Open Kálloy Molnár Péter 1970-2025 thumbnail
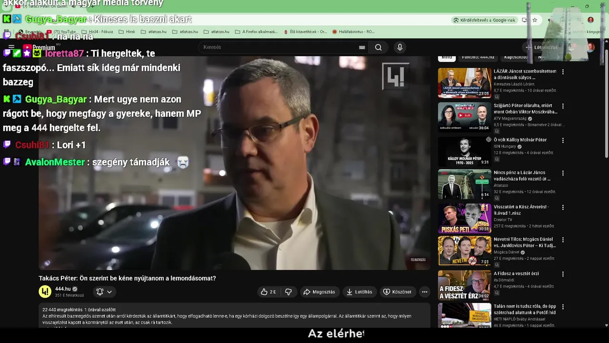 pyautogui.click(x=464, y=151)
